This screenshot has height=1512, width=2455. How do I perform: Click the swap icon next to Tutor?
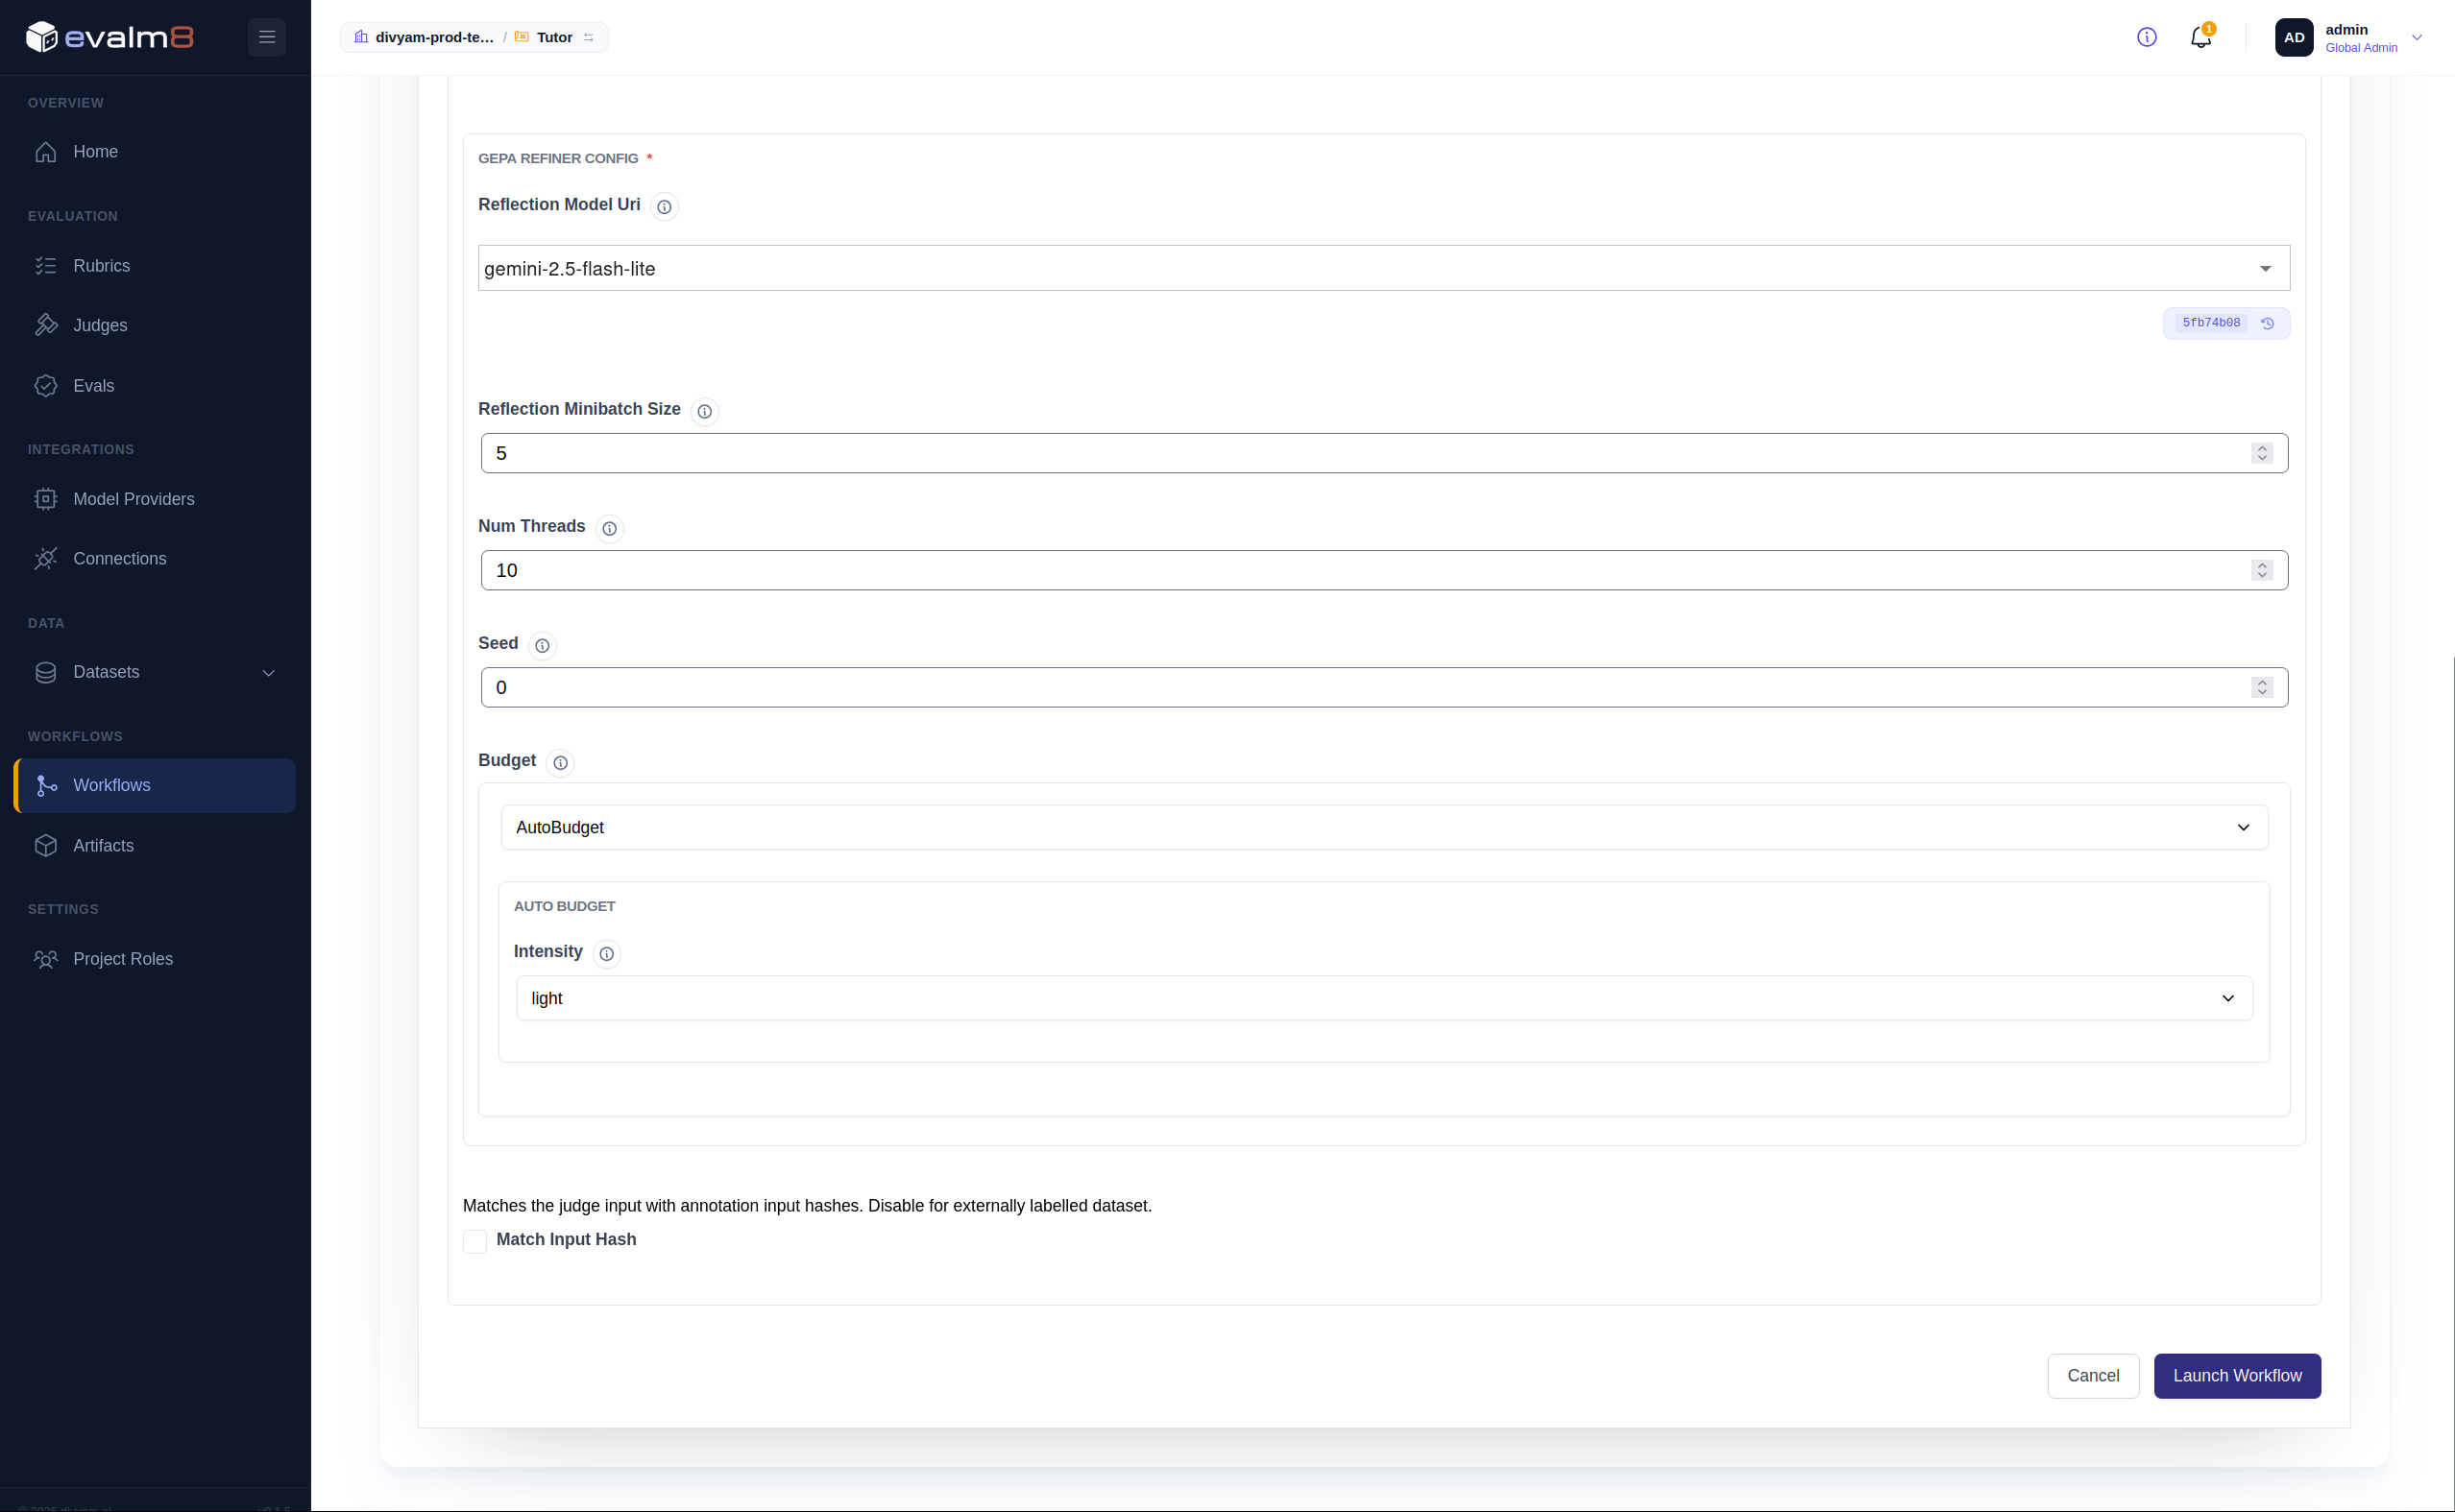(589, 37)
